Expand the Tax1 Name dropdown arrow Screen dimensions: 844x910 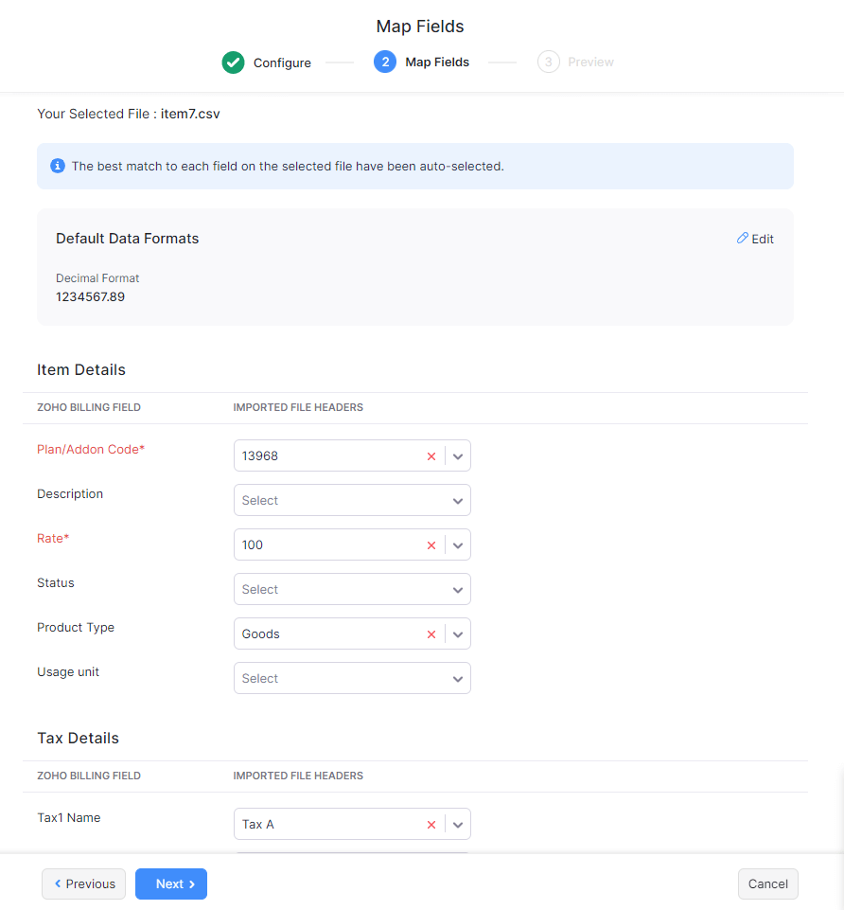coord(458,825)
